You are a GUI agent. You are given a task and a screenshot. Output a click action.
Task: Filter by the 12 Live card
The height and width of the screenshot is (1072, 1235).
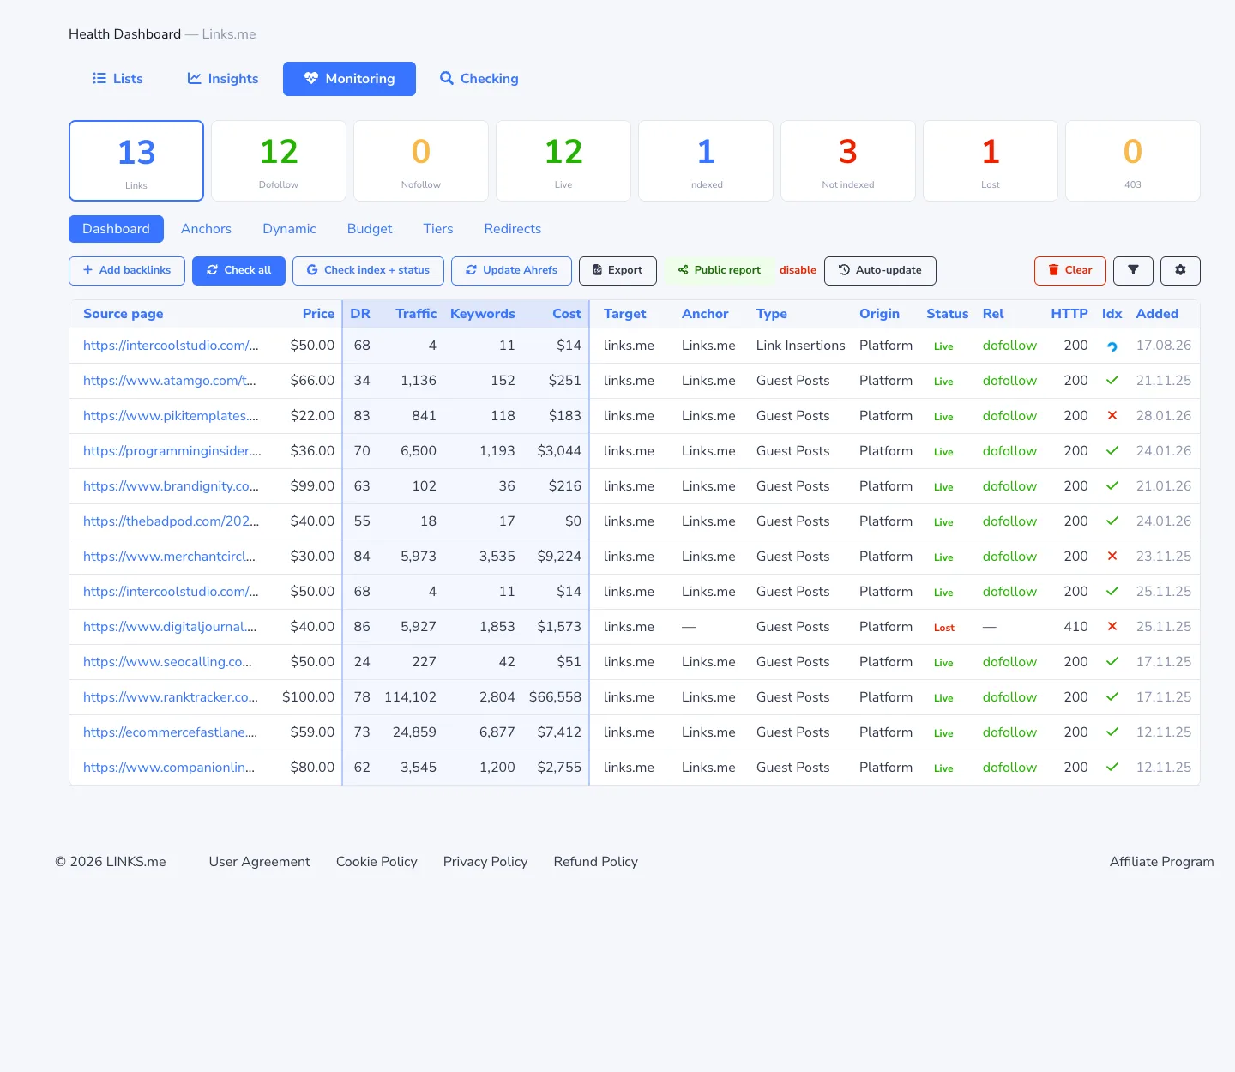(563, 160)
